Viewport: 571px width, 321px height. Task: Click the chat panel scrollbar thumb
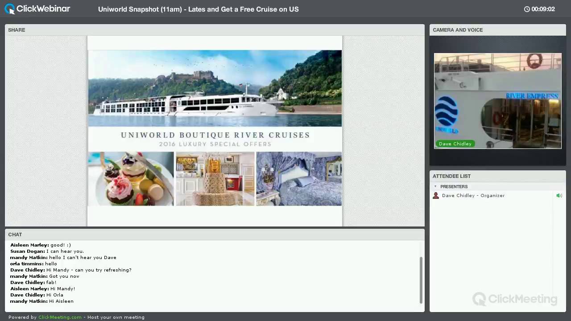[421, 280]
